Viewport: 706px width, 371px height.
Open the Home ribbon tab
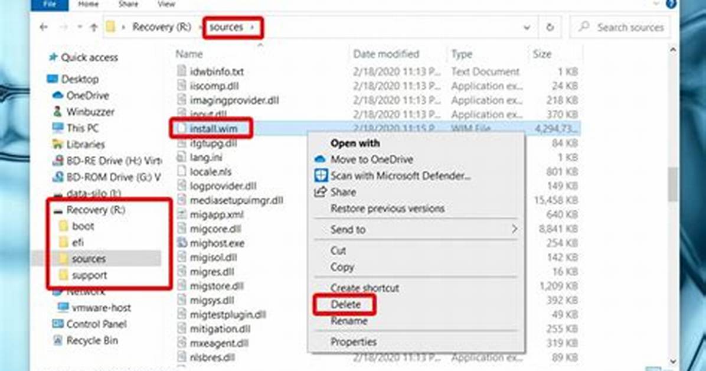tap(89, 5)
